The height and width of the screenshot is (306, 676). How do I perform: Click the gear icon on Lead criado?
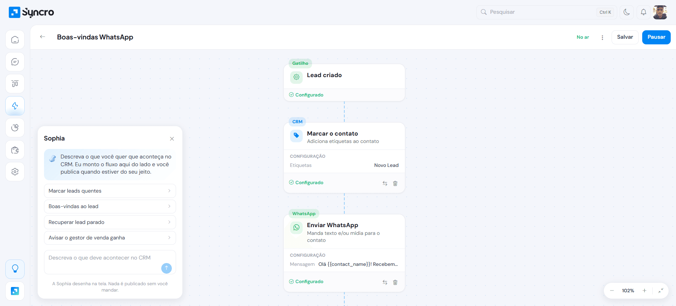[x=296, y=77]
